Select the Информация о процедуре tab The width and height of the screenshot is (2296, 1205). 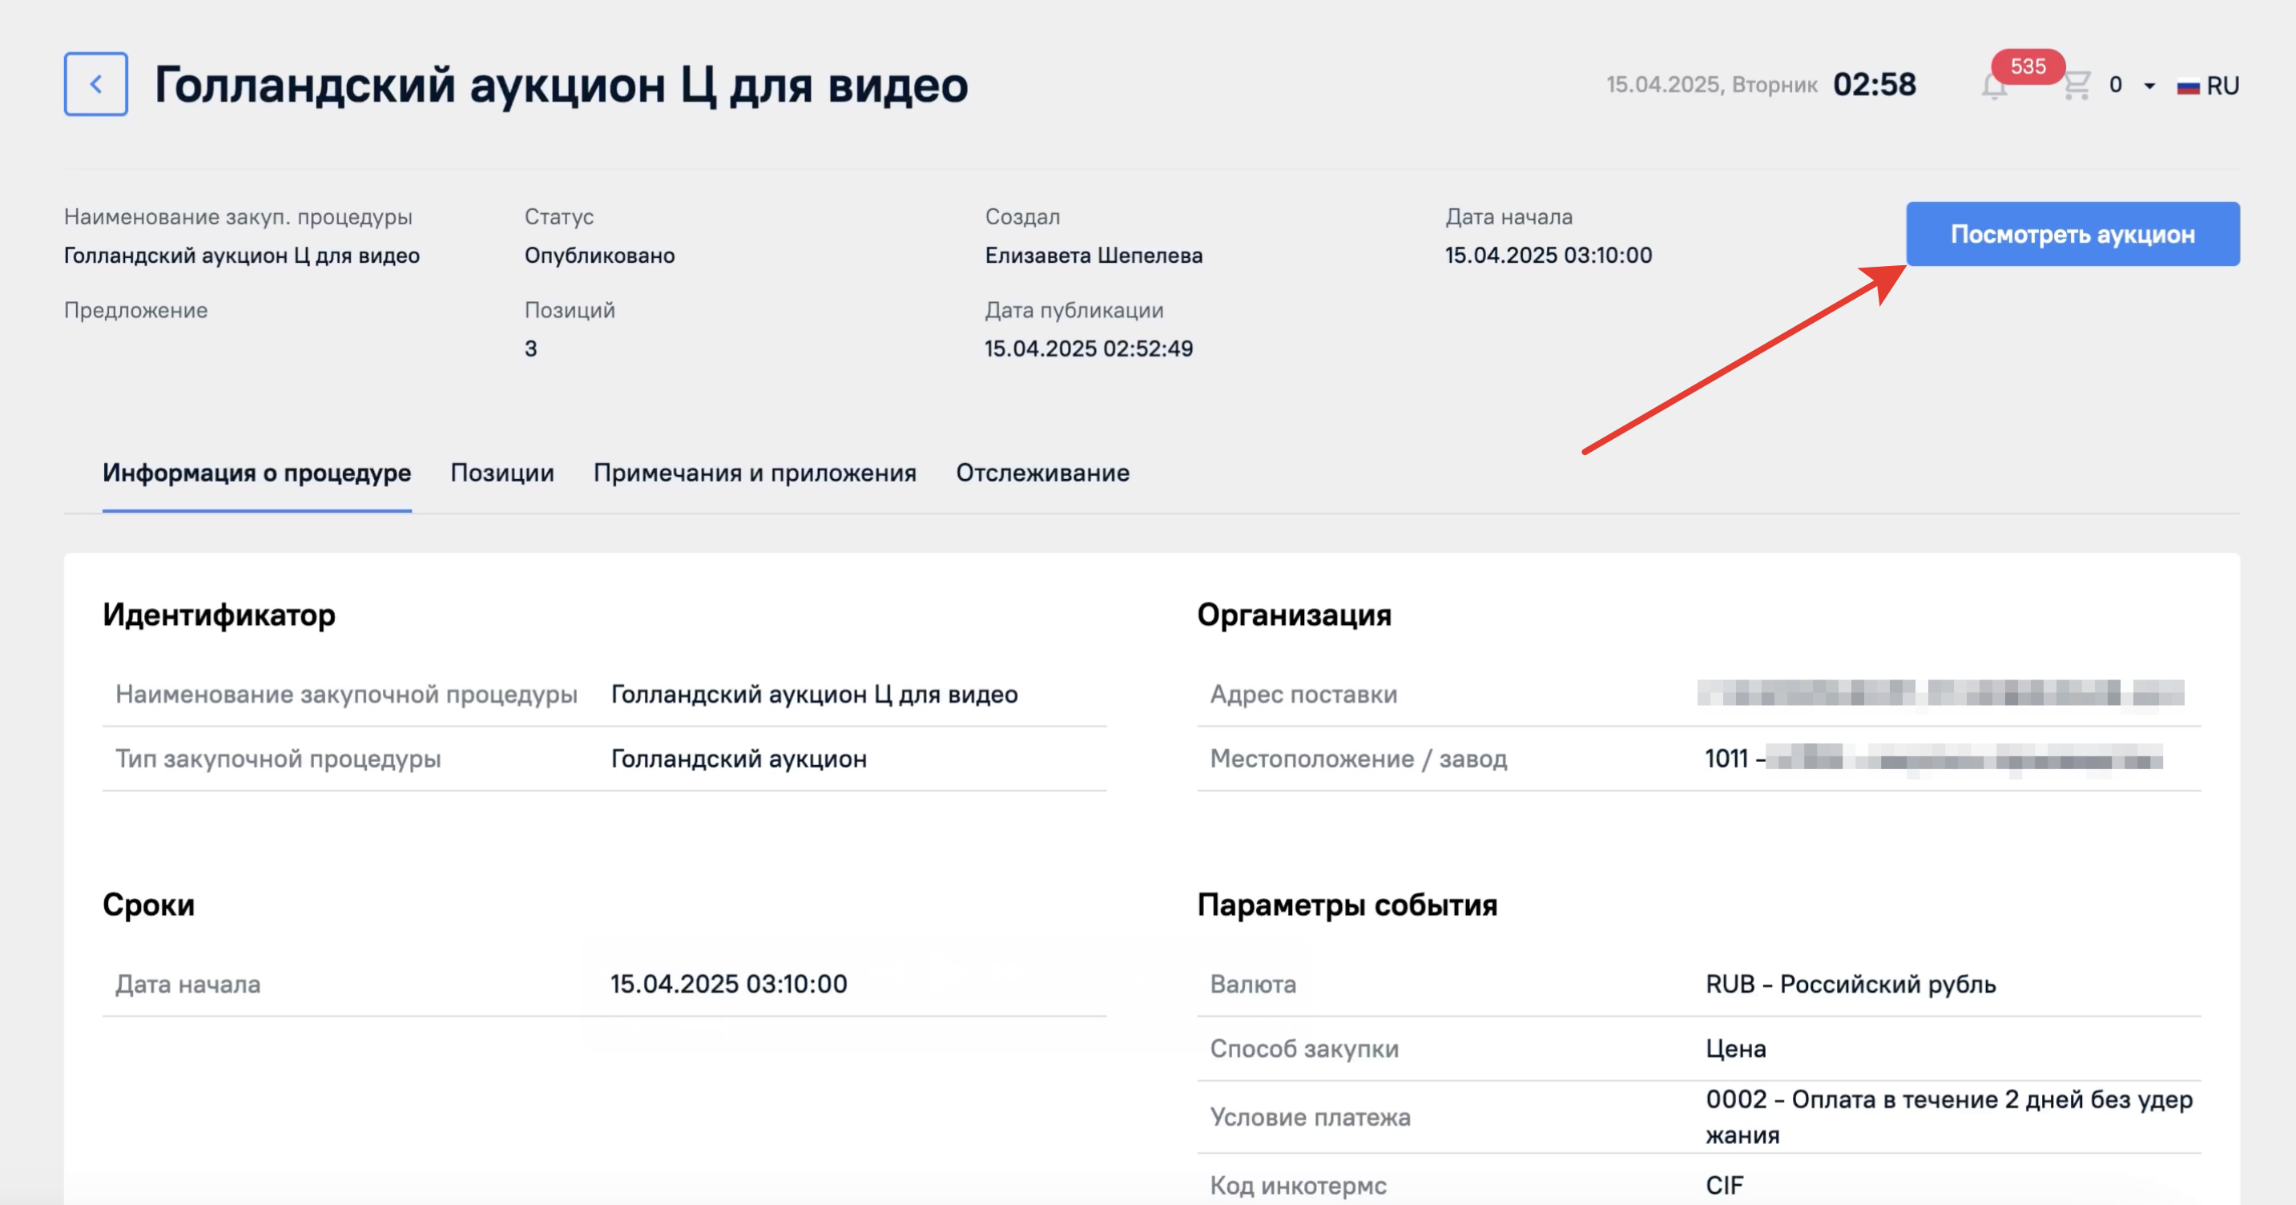pos(256,473)
